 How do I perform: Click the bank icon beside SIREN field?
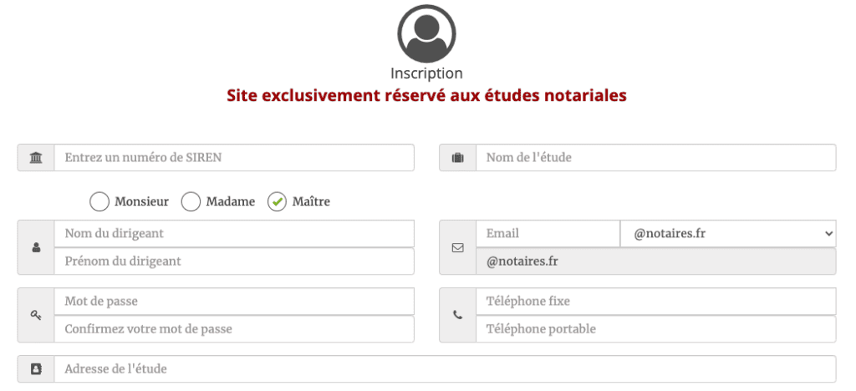[x=36, y=158]
